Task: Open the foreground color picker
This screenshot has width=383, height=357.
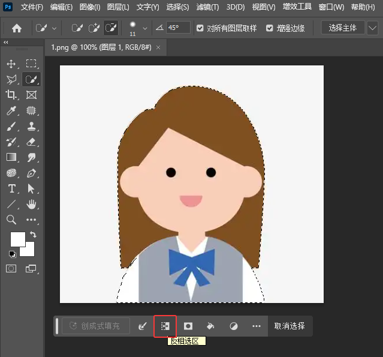Action: (x=18, y=239)
